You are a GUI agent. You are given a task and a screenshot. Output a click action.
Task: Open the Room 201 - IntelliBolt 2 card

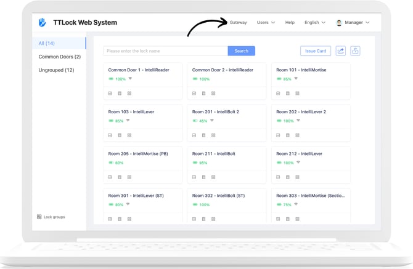(226, 122)
